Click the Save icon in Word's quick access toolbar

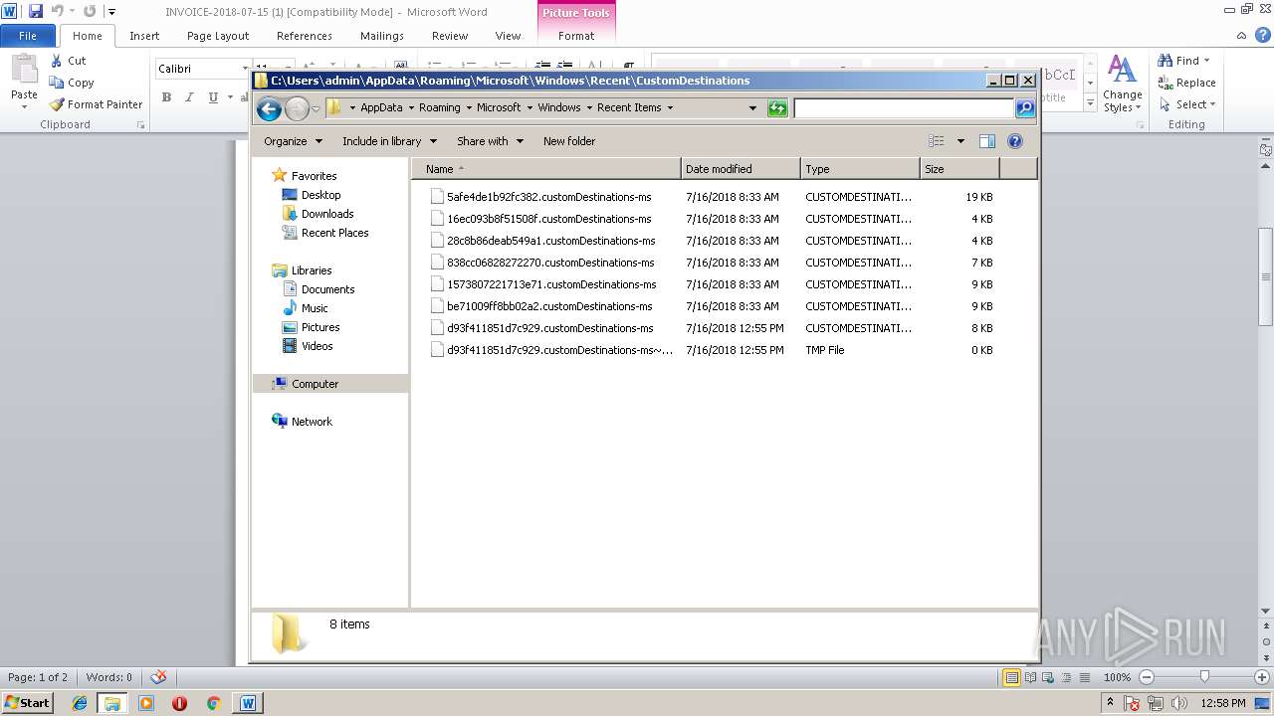(36, 11)
